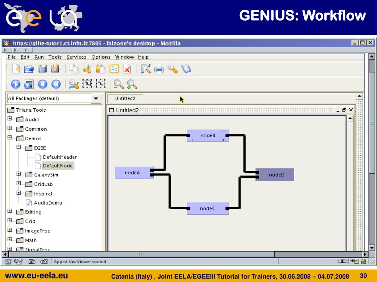377x282 pixels.
Task: Click the online/offline plug icon in status bar
Action: point(342,261)
